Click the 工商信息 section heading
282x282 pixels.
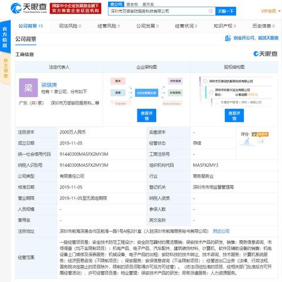pos(25,54)
